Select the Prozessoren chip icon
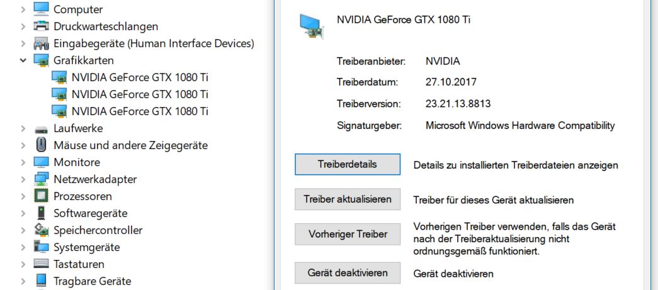 click(41, 196)
